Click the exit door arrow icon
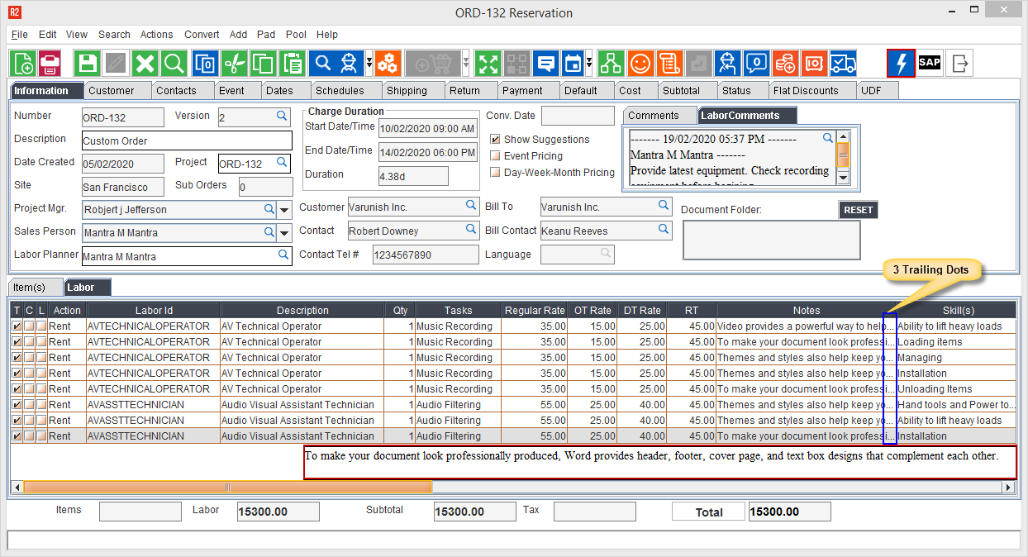The width and height of the screenshot is (1028, 557). pos(959,64)
